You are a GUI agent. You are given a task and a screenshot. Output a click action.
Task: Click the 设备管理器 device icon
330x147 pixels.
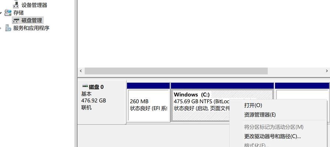tap(16, 5)
